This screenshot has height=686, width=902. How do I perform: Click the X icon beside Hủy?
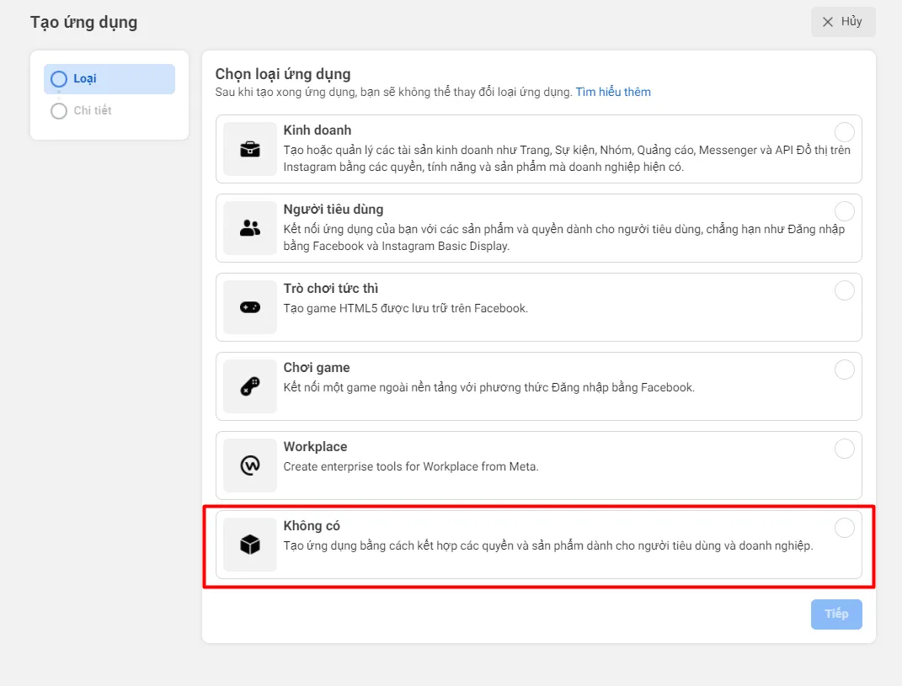[828, 22]
